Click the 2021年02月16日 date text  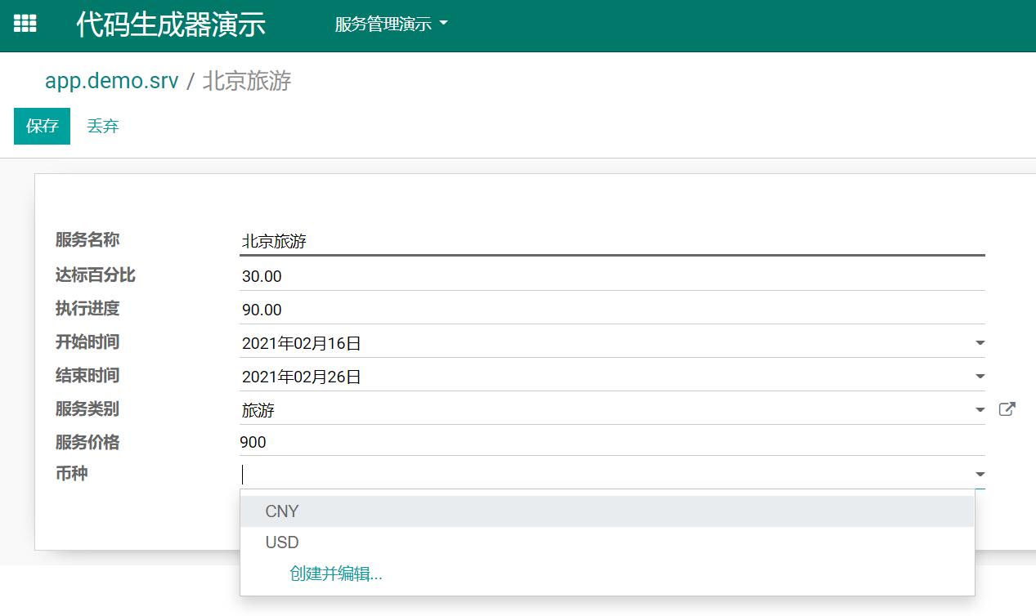(302, 344)
